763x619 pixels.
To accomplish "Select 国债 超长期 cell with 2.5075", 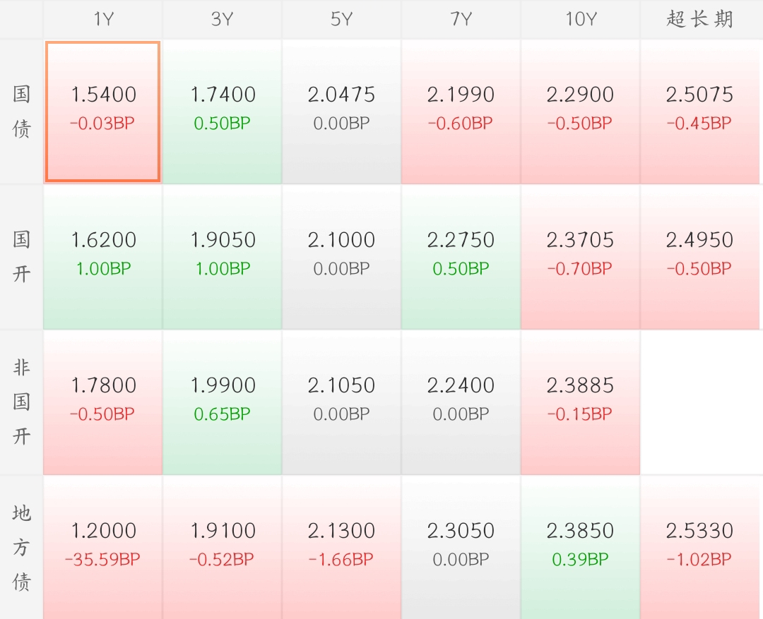I will tap(699, 112).
